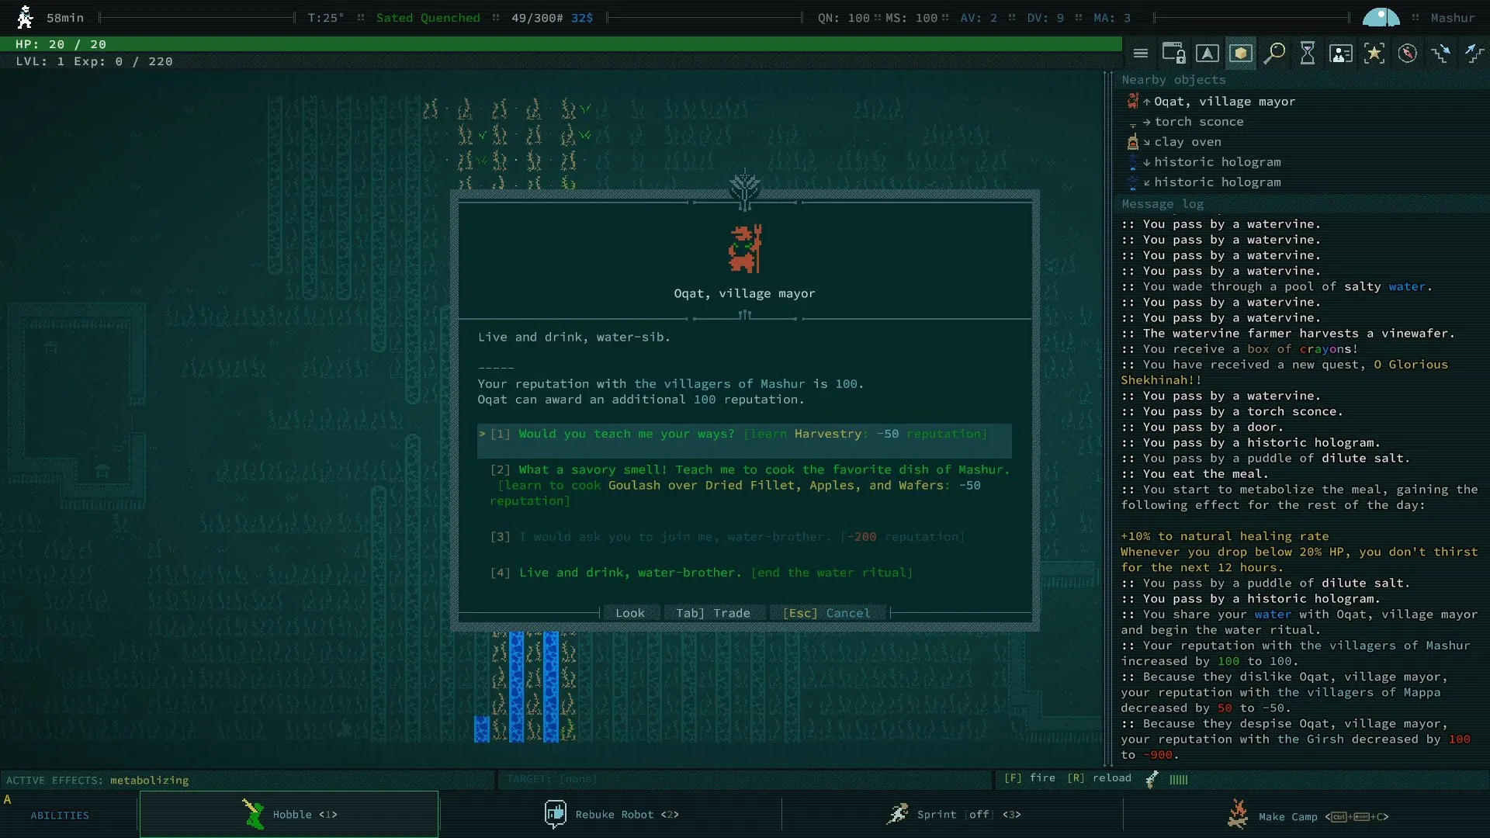Click the green HP bar

[561, 44]
